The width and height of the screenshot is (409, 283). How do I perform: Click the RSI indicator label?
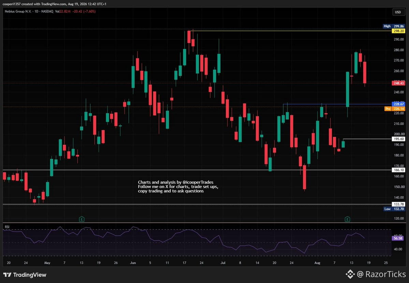click(7, 227)
